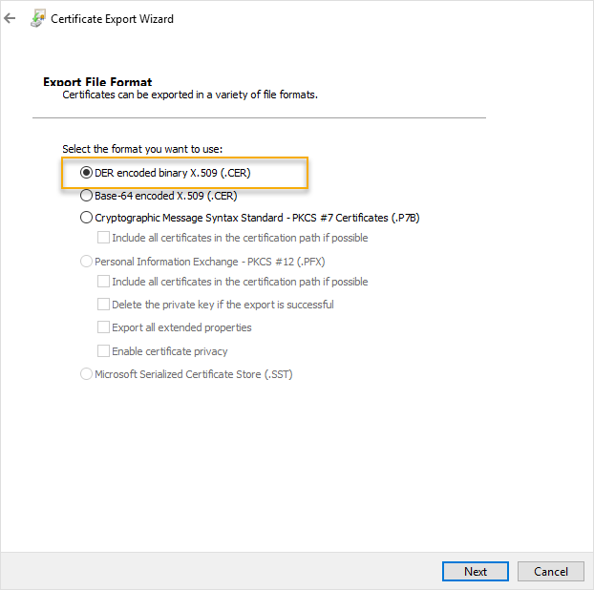Click the back arrow in the wizard header

pyautogui.click(x=11, y=18)
